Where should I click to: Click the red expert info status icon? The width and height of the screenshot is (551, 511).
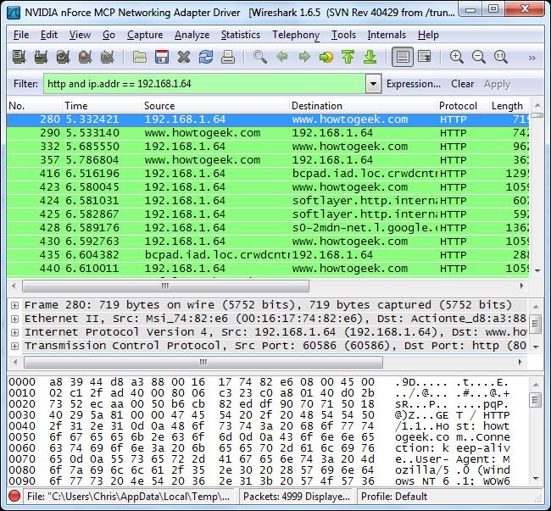point(14,497)
